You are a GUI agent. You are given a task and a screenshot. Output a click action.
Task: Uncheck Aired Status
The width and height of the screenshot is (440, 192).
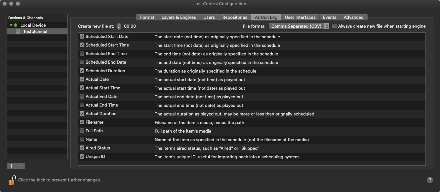tap(82, 148)
